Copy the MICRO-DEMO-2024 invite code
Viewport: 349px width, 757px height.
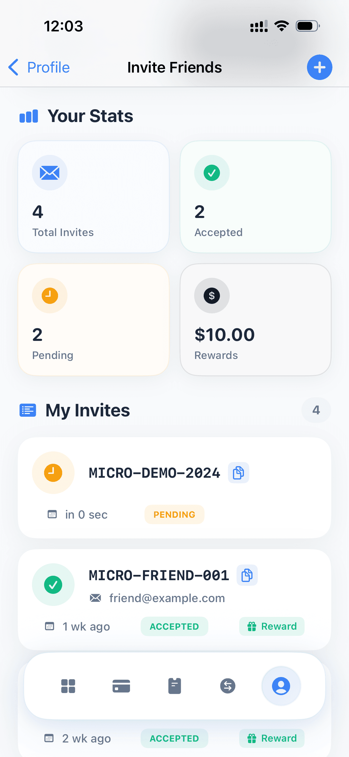pos(238,472)
